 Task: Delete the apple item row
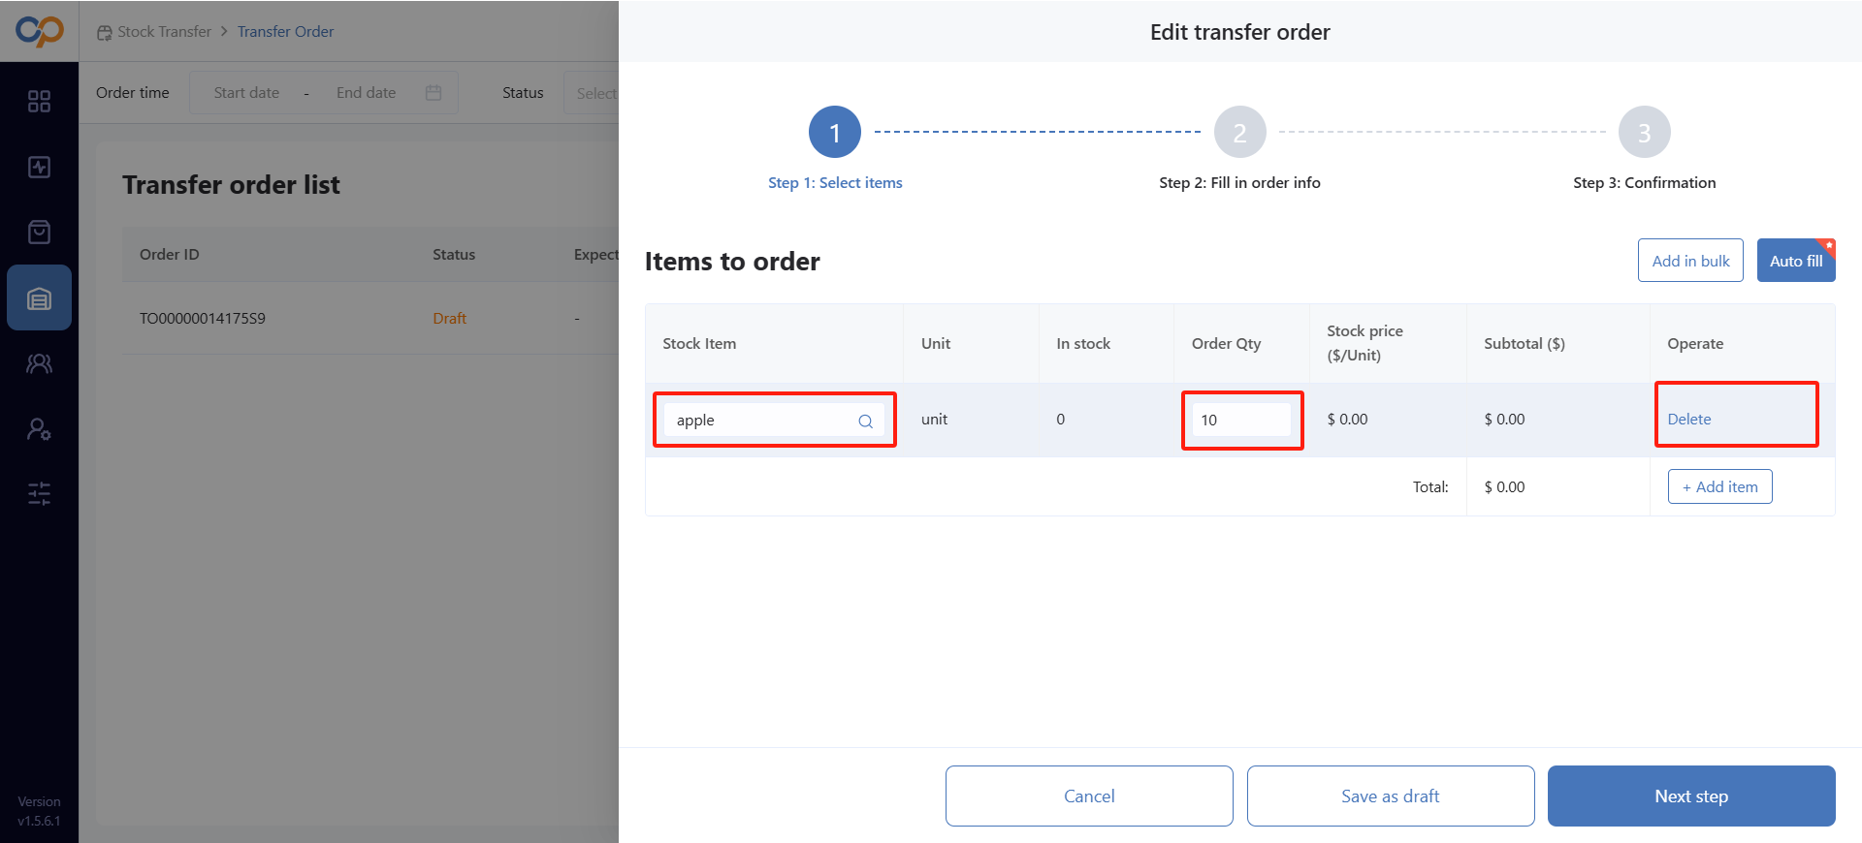[1688, 420]
